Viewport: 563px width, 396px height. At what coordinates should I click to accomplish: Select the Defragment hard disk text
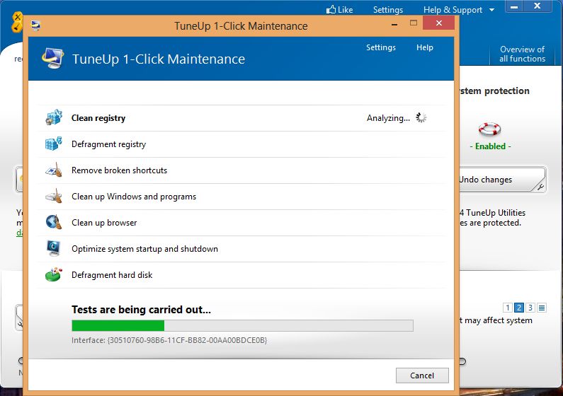tap(112, 275)
